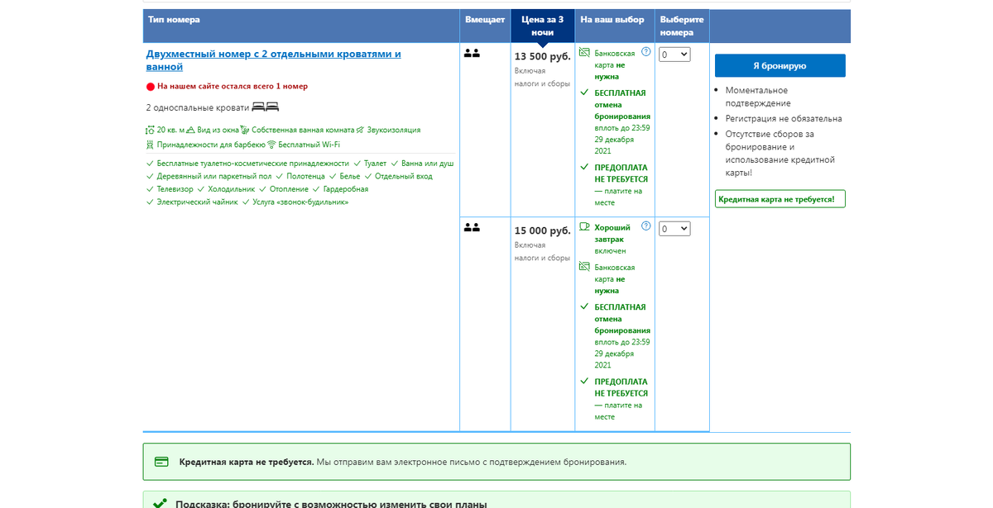The width and height of the screenshot is (993, 508).
Task: Open the Двухместный номер с 2 отдельными кроватями link
Action: click(274, 60)
